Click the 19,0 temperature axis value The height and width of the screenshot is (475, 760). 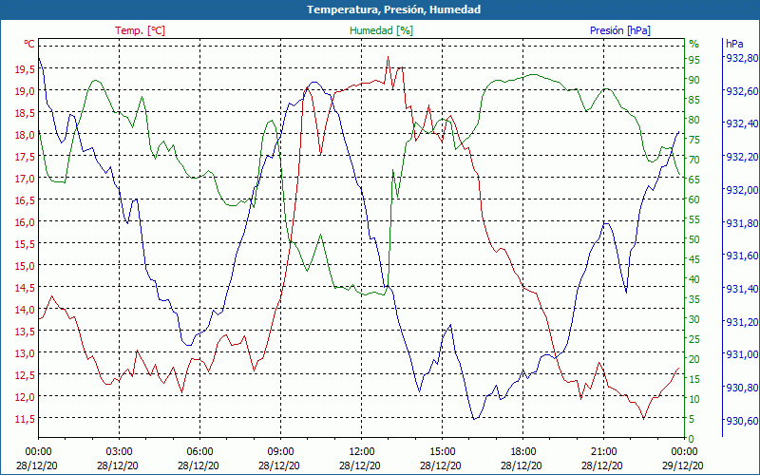(25, 91)
